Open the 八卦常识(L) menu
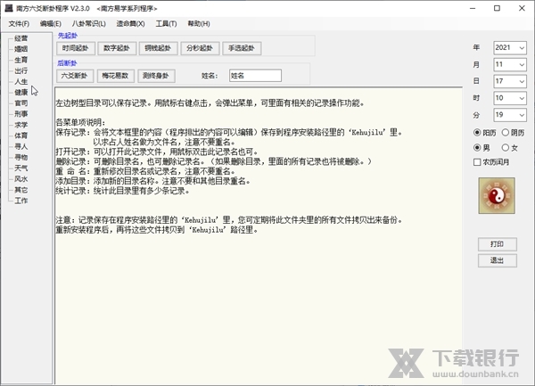Image resolution: width=535 pixels, height=386 pixels. point(88,23)
